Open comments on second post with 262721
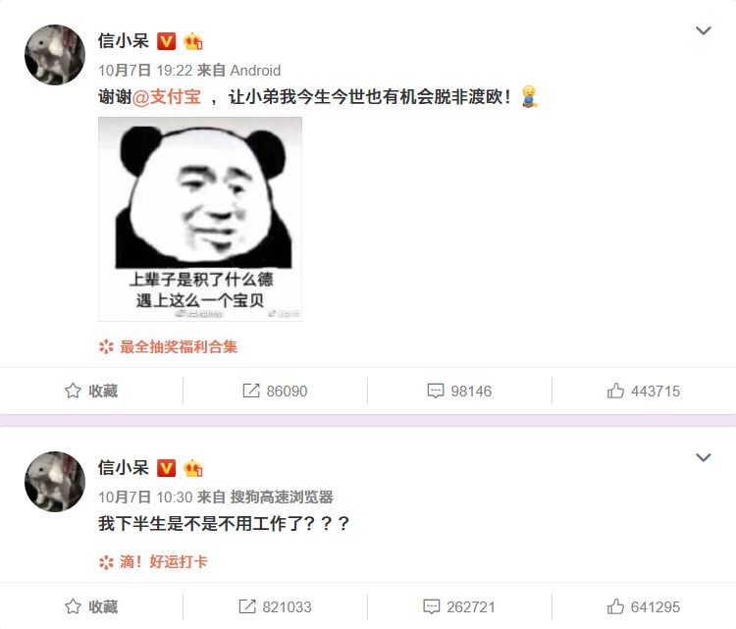This screenshot has width=736, height=629. pyautogui.click(x=459, y=606)
